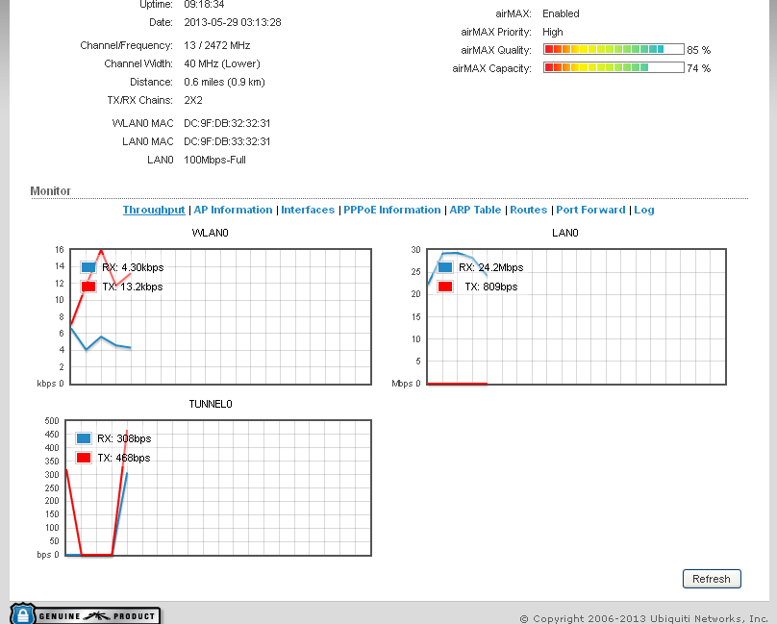Show PPPoE Information
The height and width of the screenshot is (624, 777).
[392, 211]
